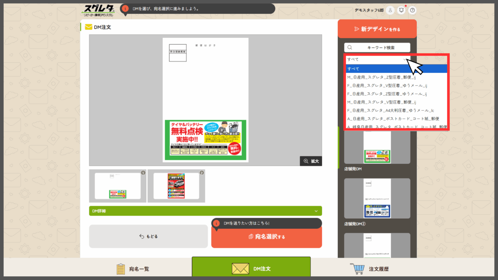This screenshot has height=280, width=498.
Task: Click the magnifier icon in keyword search
Action: [x=350, y=48]
